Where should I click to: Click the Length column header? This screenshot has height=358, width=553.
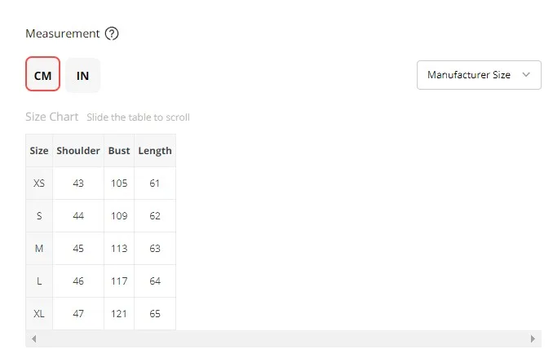pyautogui.click(x=155, y=150)
